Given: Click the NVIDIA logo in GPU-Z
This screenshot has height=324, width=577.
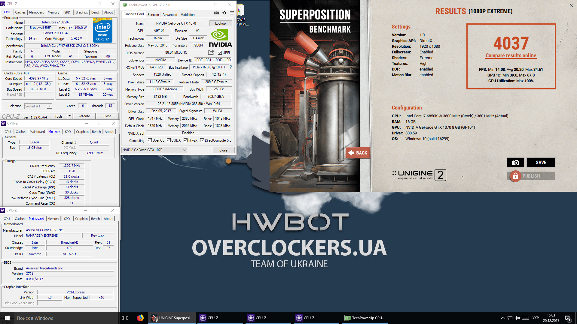Looking at the screenshot, I should (220, 38).
